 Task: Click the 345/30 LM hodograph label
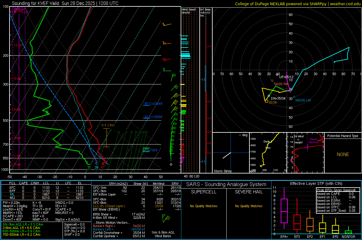[303, 101]
